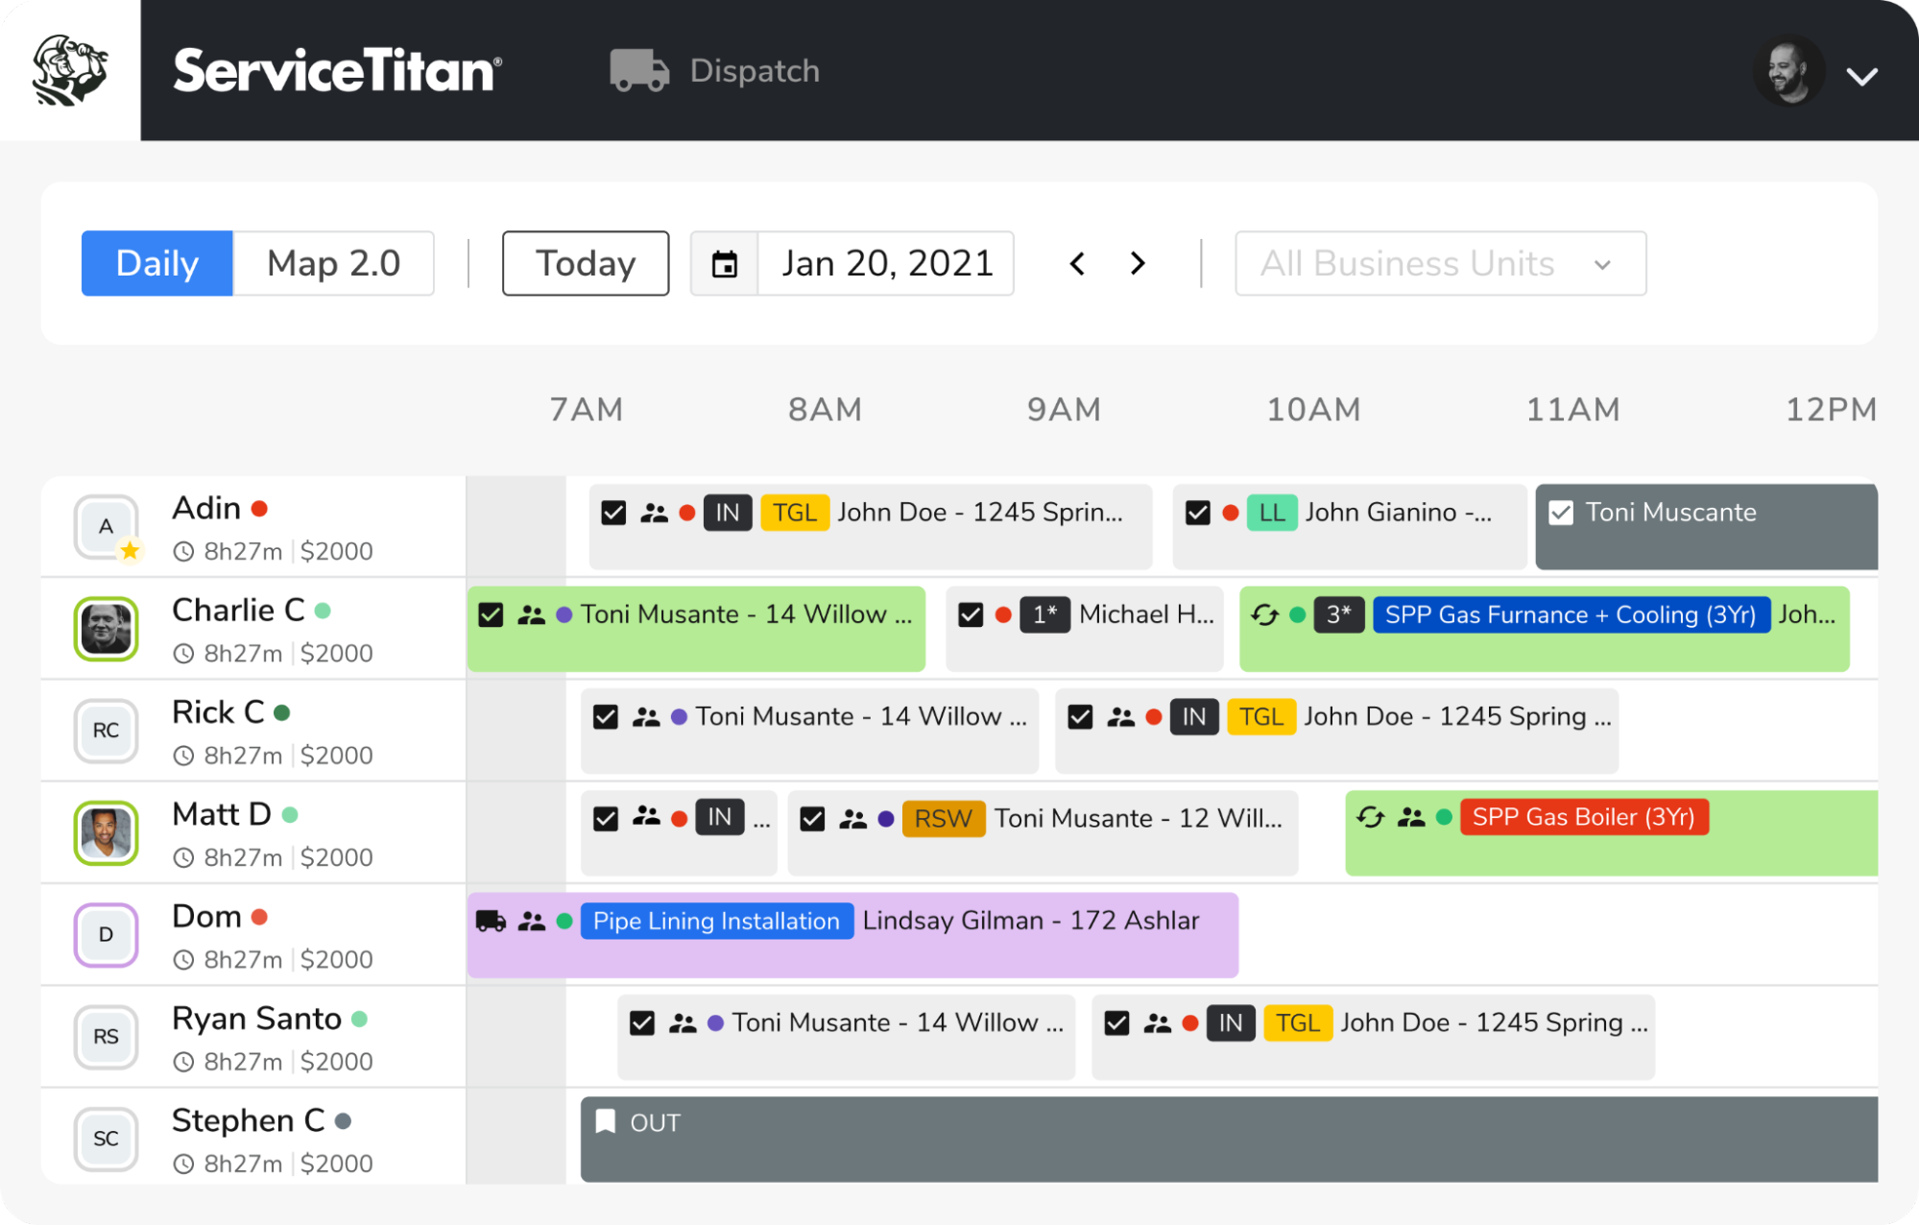Click recurring sync icon on SPP Gas Boiler job
This screenshot has width=1919, height=1225.
(x=1370, y=817)
